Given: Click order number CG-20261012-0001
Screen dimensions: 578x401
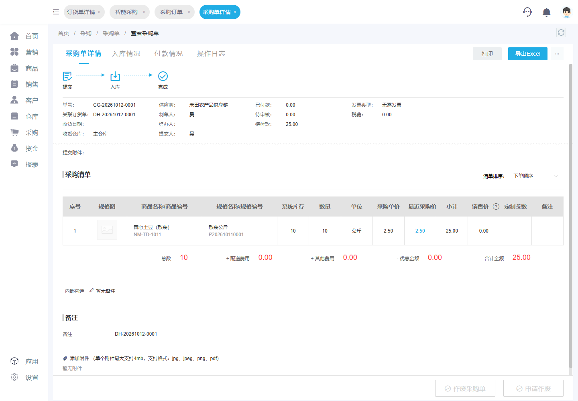Looking at the screenshot, I should point(114,105).
